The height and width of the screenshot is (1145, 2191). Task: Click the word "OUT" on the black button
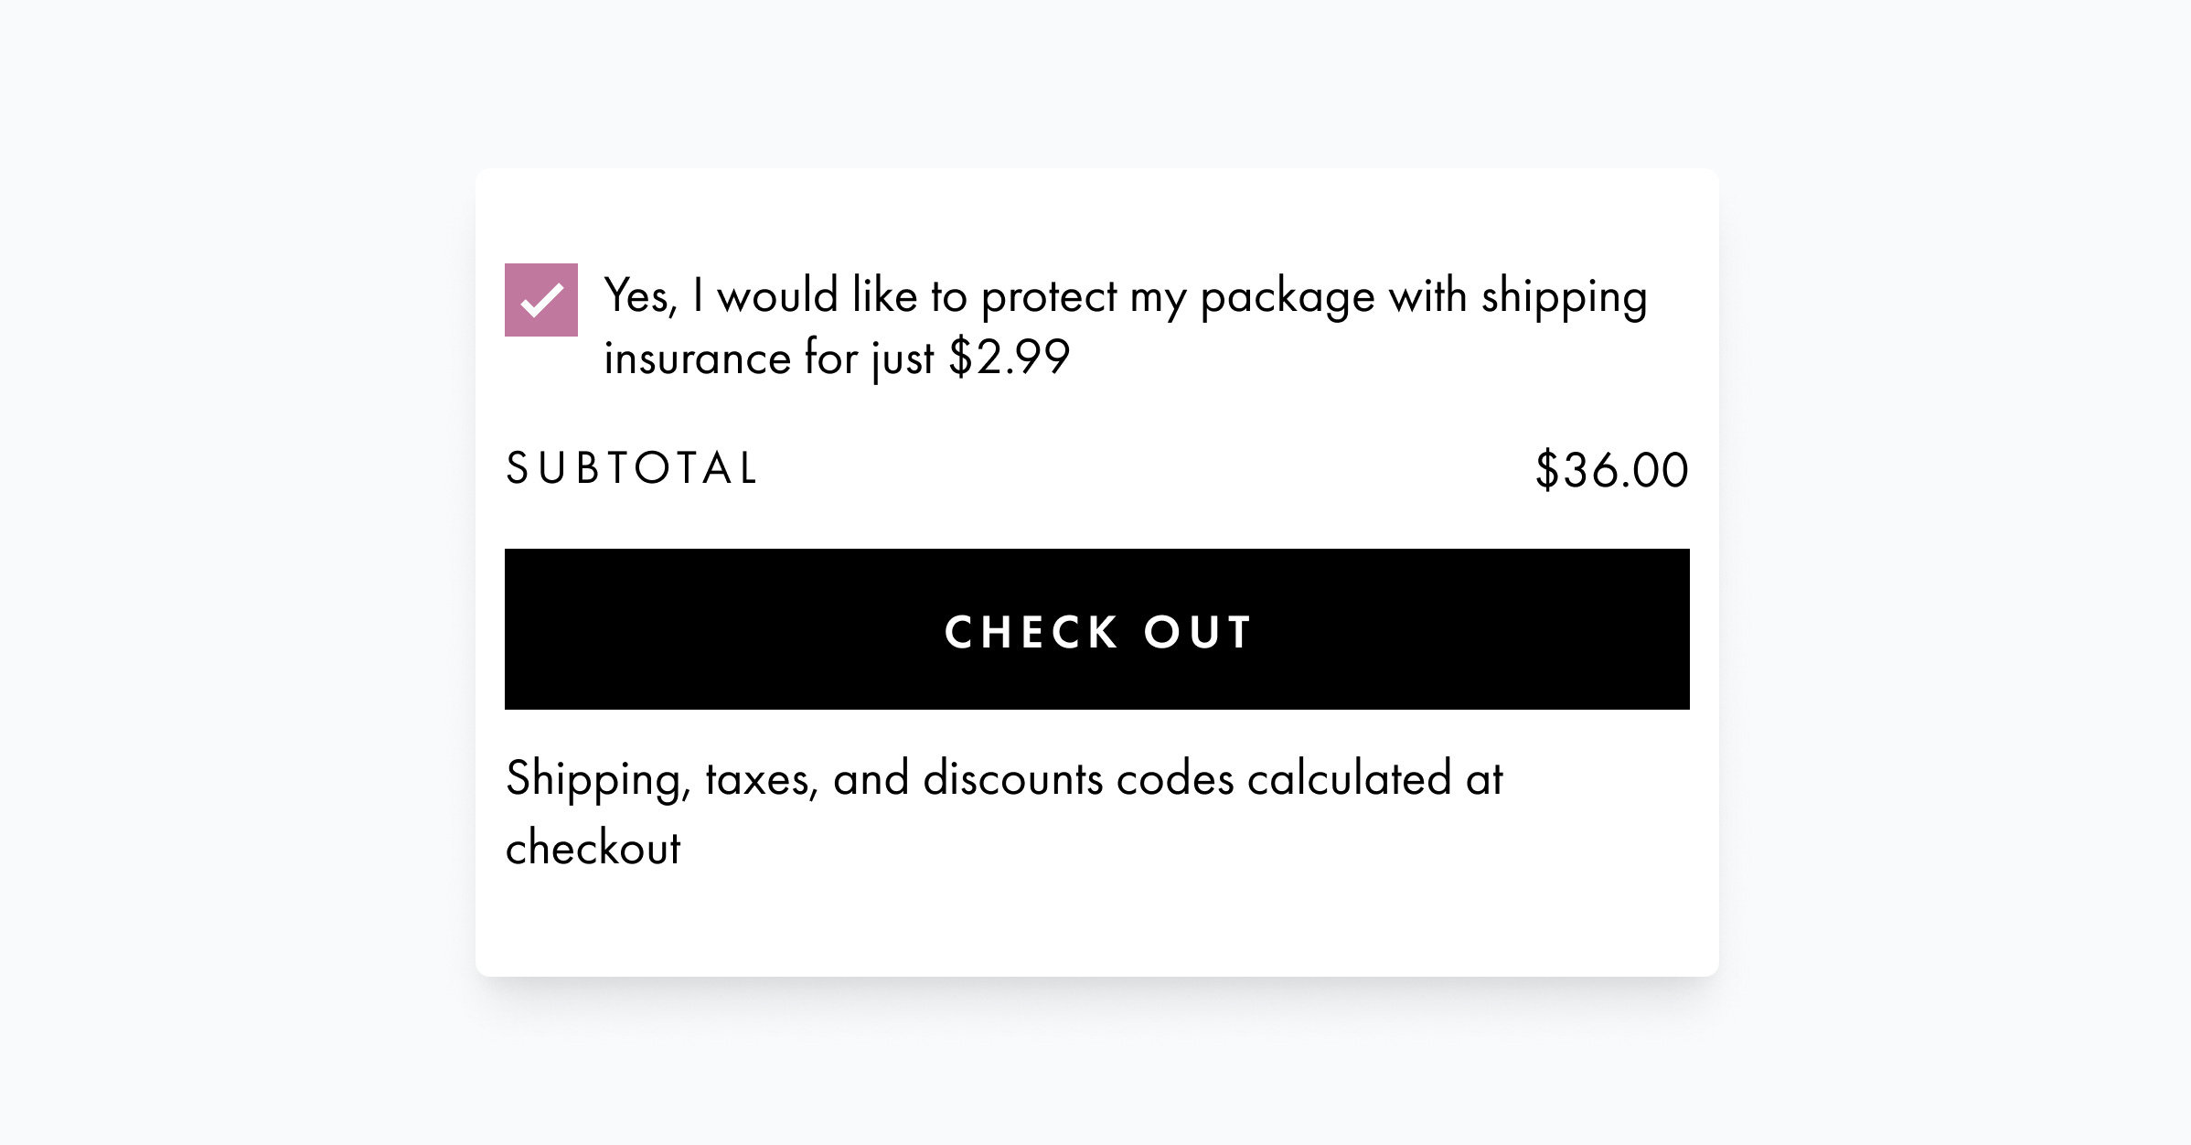[x=1198, y=632]
